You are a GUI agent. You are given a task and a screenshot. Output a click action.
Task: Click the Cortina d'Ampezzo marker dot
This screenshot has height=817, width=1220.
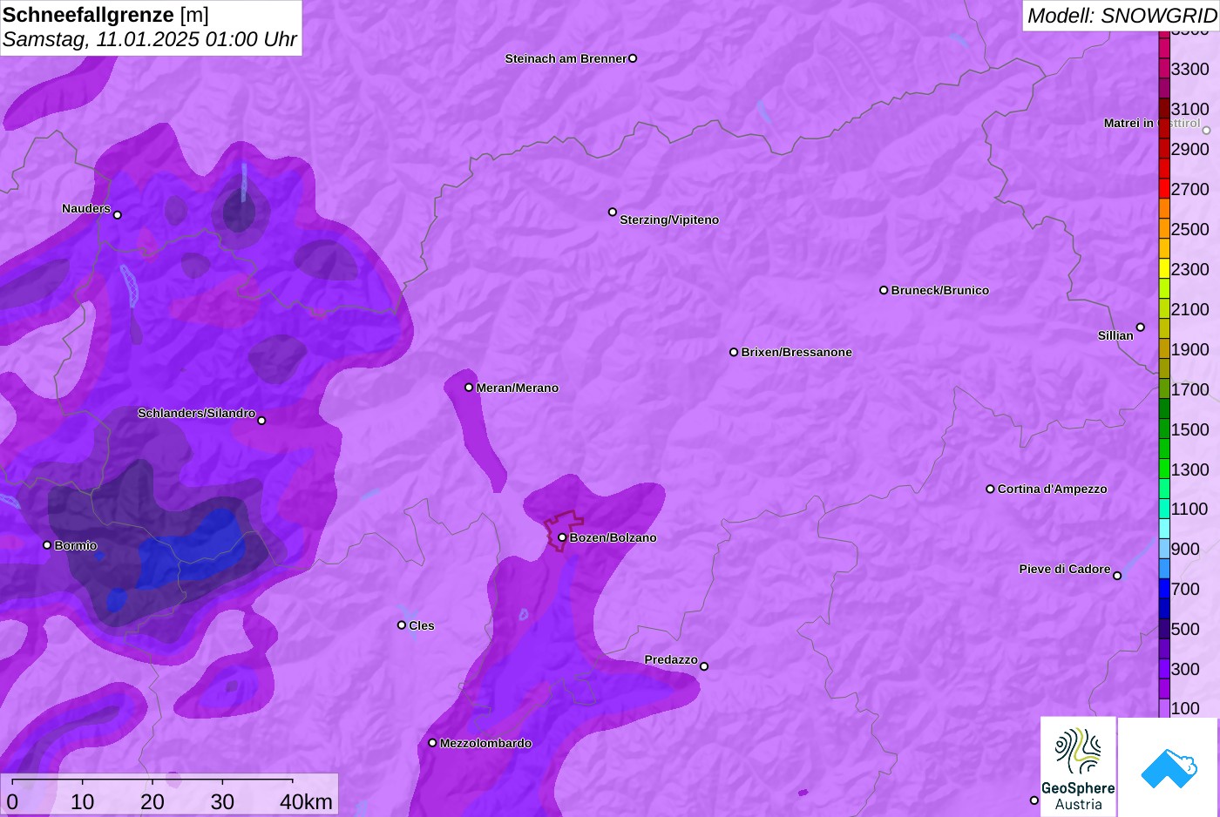click(990, 489)
